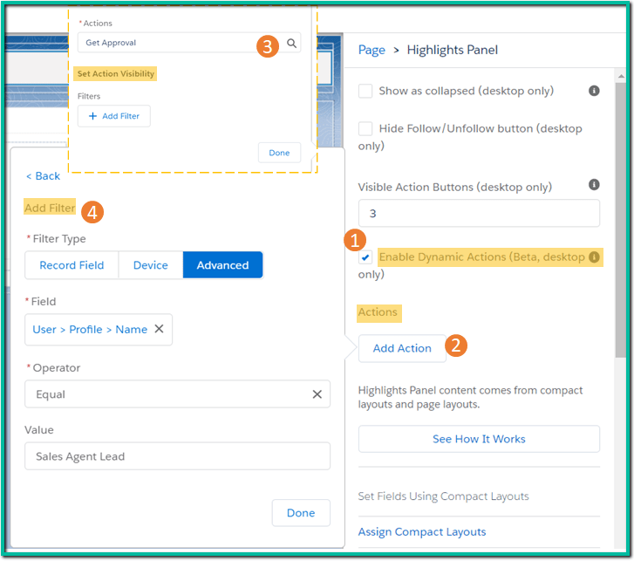
Task: Click info icon beside Visible Action Buttons
Action: (x=594, y=185)
